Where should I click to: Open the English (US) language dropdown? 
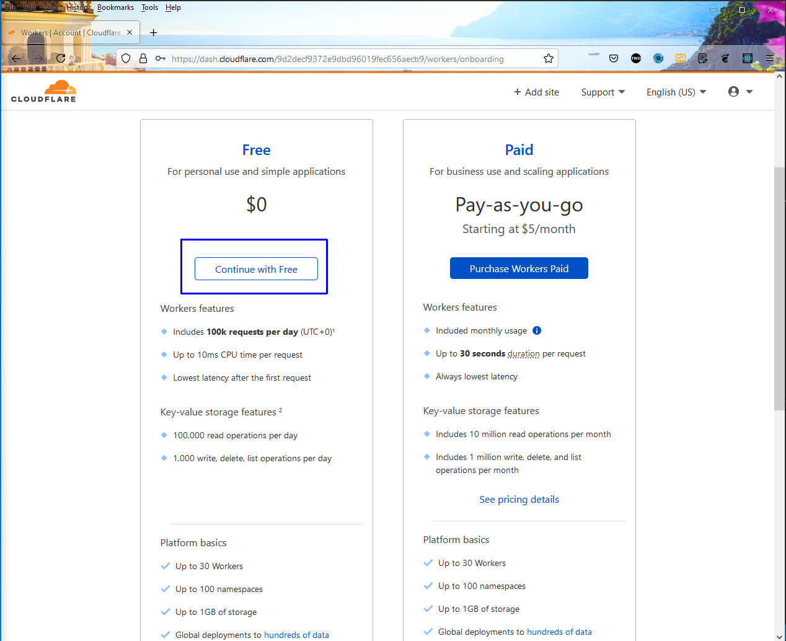pos(676,92)
